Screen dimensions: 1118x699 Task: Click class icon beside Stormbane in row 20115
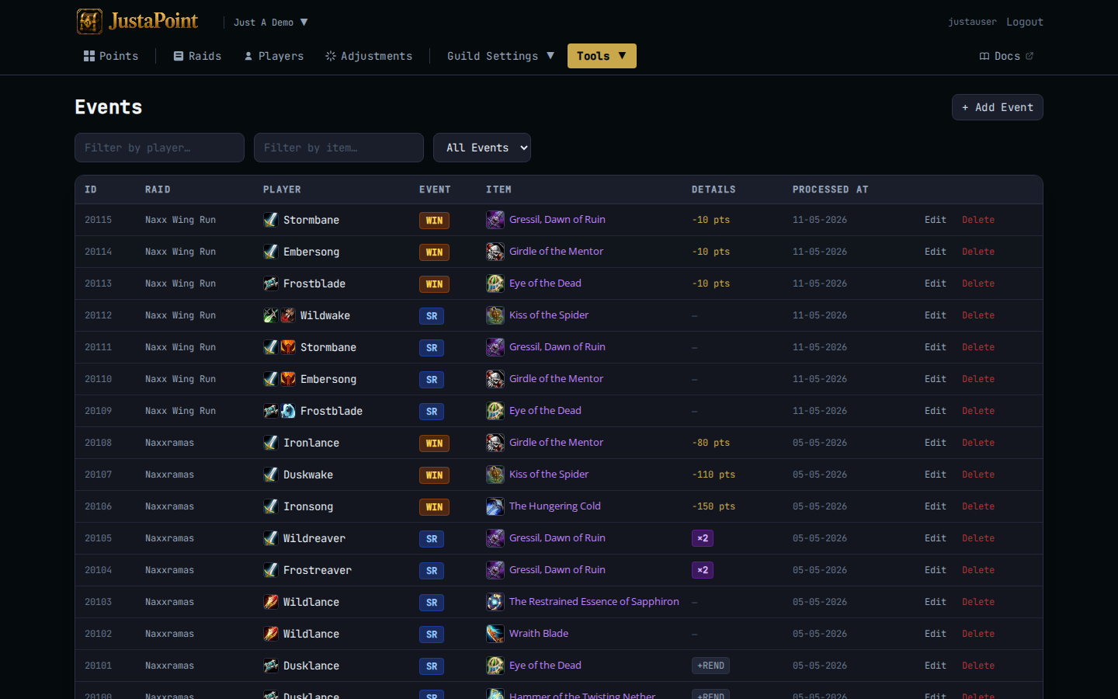click(270, 220)
